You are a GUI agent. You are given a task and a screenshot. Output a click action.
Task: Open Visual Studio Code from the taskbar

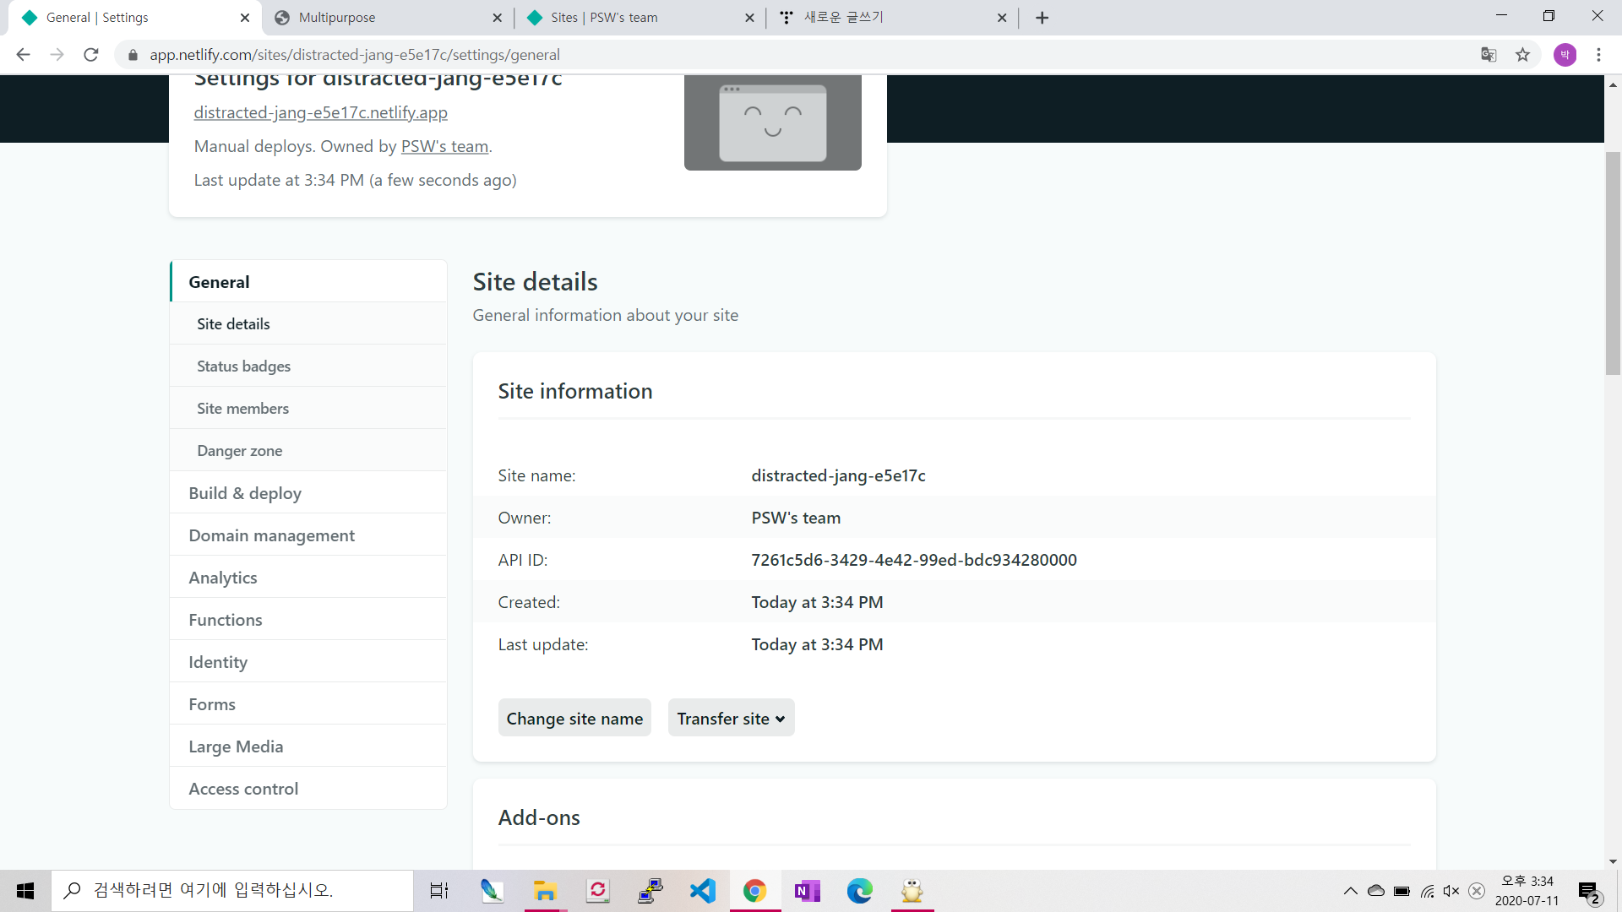[x=702, y=891]
